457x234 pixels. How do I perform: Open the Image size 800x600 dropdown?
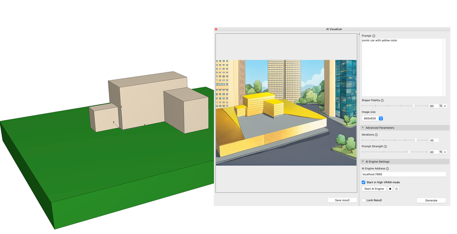[x=372, y=119]
